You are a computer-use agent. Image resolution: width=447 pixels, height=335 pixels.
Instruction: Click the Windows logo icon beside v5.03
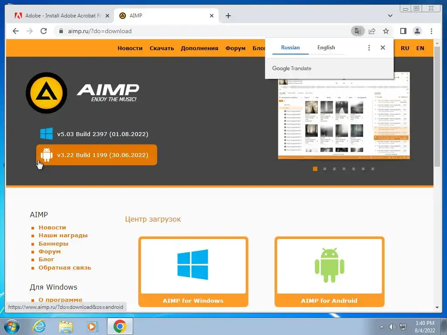(46, 133)
